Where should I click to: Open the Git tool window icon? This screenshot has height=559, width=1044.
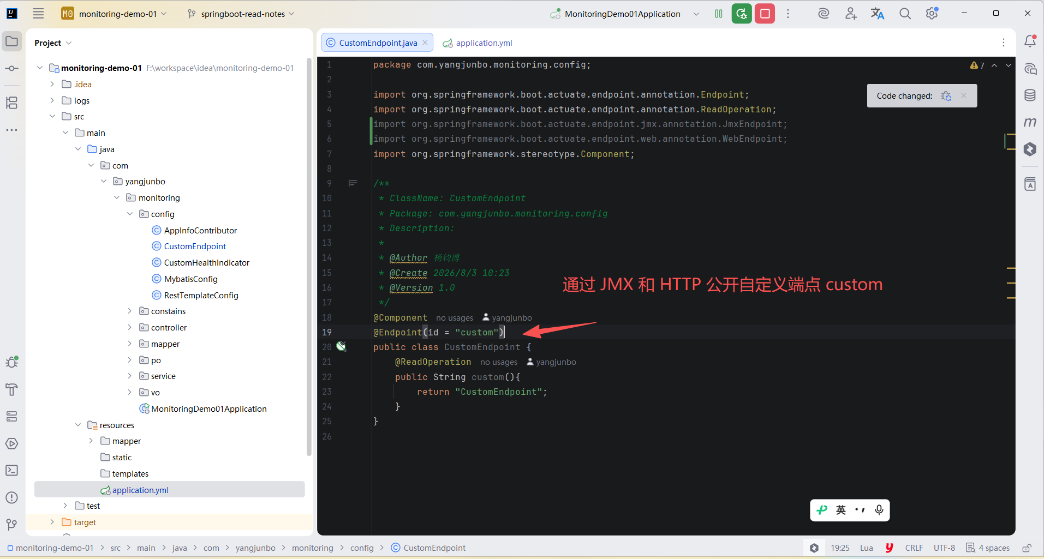click(12, 525)
